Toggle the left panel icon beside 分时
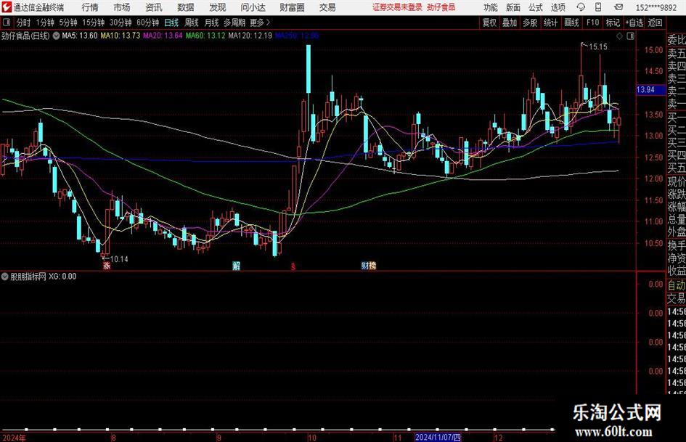 pos(7,22)
